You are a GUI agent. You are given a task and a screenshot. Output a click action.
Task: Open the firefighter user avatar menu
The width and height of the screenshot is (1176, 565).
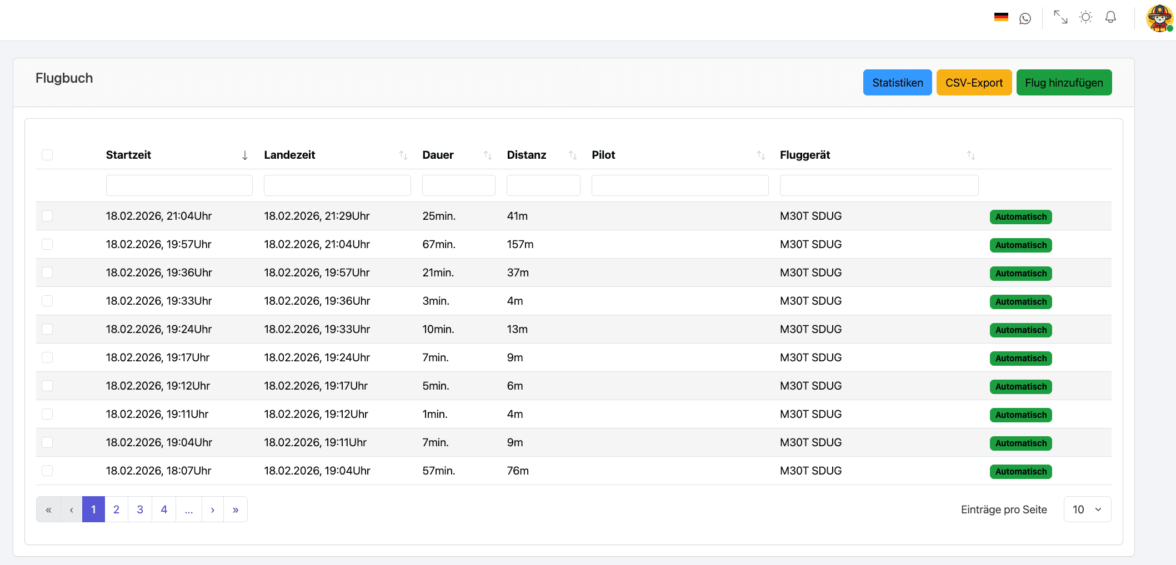pyautogui.click(x=1159, y=18)
